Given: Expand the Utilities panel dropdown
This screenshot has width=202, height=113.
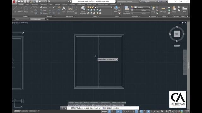Looking at the screenshot, I should (165, 16).
